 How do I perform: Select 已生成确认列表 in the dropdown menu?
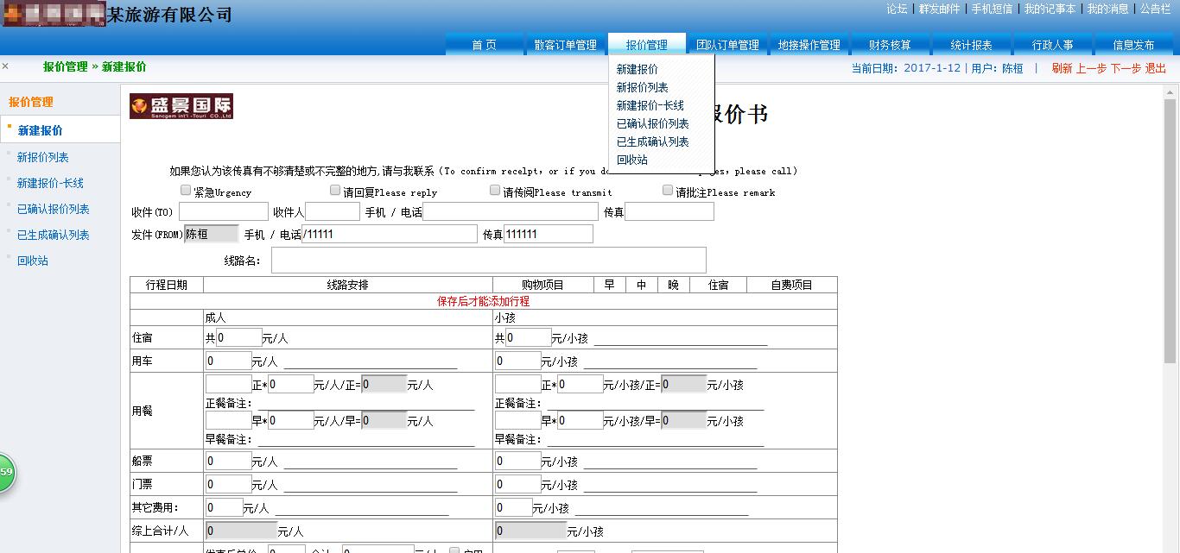pos(652,141)
